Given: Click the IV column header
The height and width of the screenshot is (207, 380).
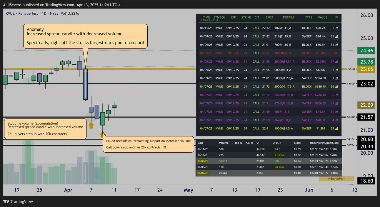Looking at the screenshot, I should pos(336,17).
